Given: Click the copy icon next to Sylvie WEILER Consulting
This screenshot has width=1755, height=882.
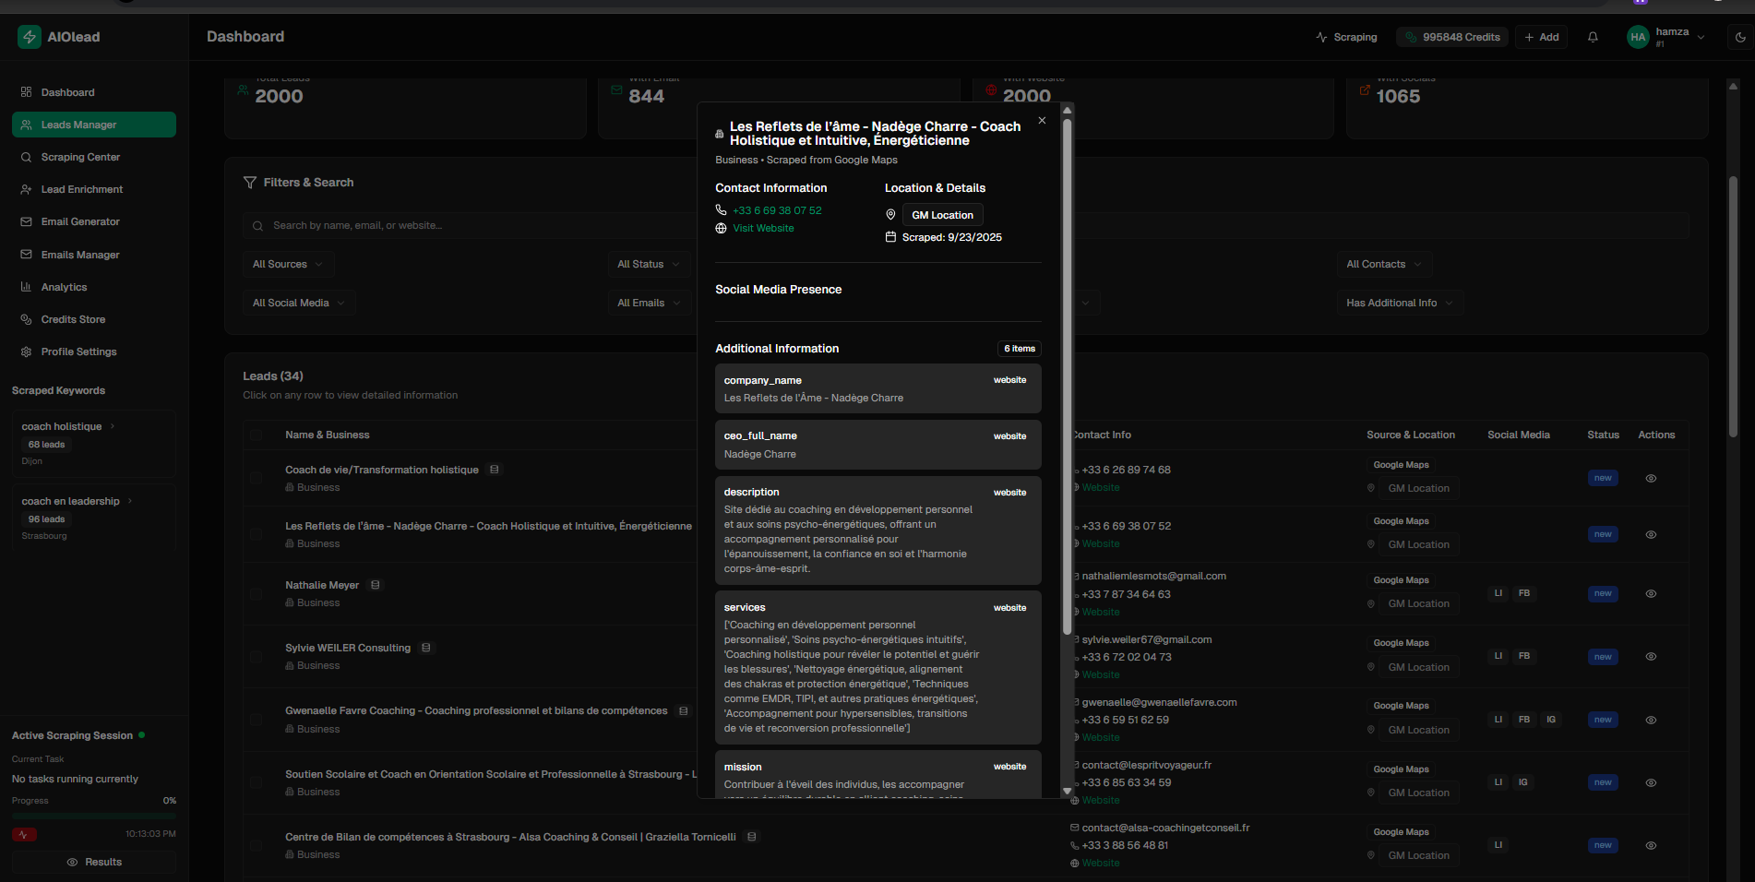Looking at the screenshot, I should [426, 648].
